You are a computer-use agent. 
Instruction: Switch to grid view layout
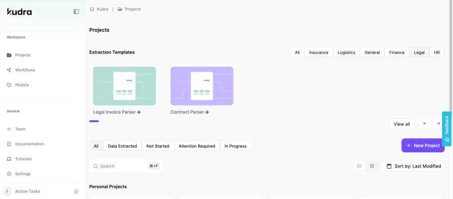click(372, 166)
